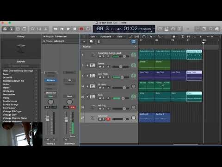The image size is (222, 167).
Task: Mute the Adding 2 channel strip
Action: [x=48, y=140]
